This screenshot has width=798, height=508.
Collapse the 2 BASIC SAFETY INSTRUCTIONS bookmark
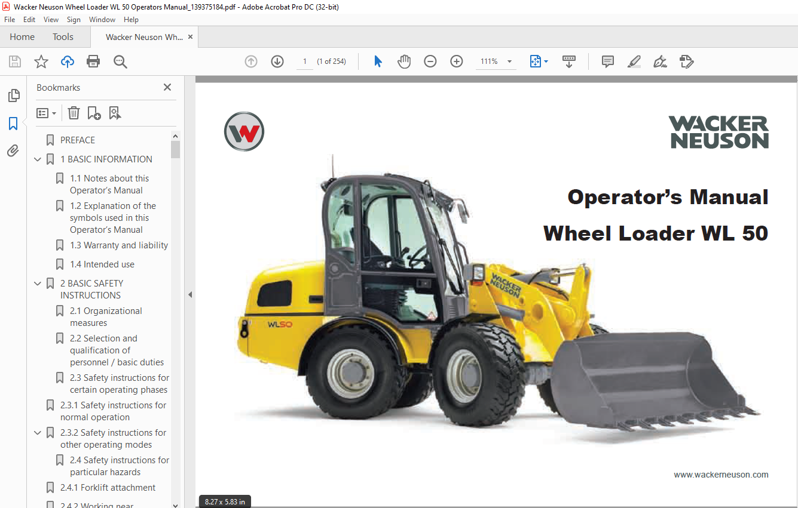[x=38, y=284]
